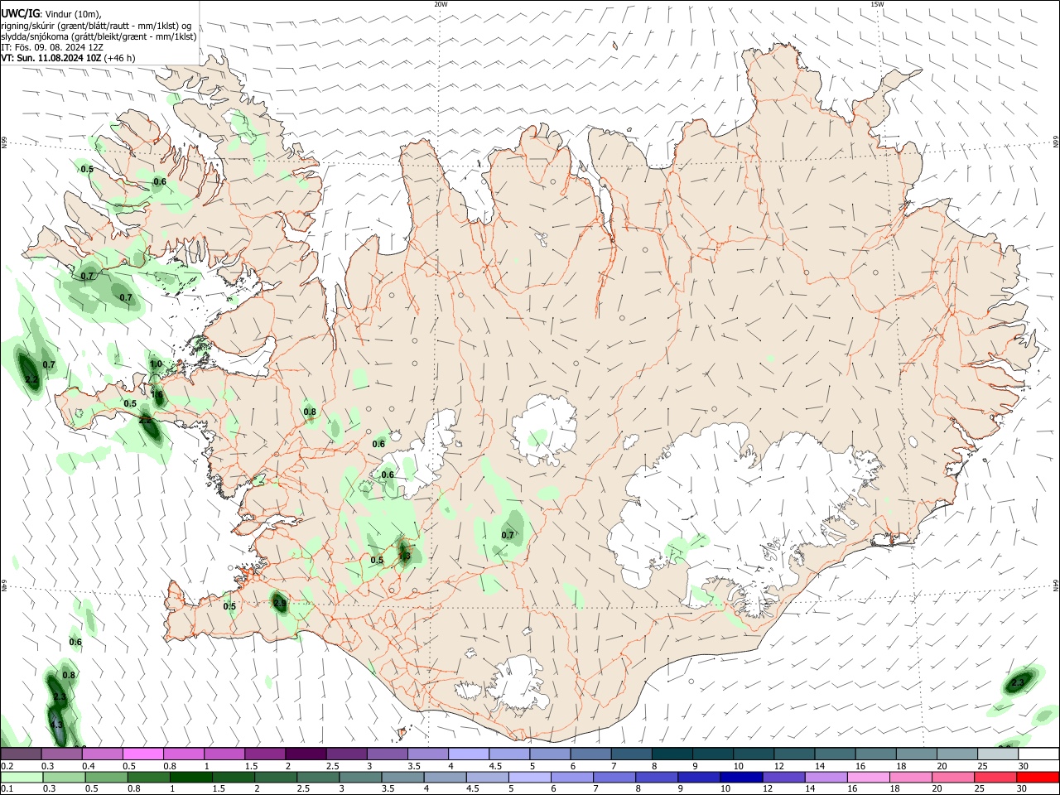Pick upper legend lavender swatch between 4 and 4.5

469,754
